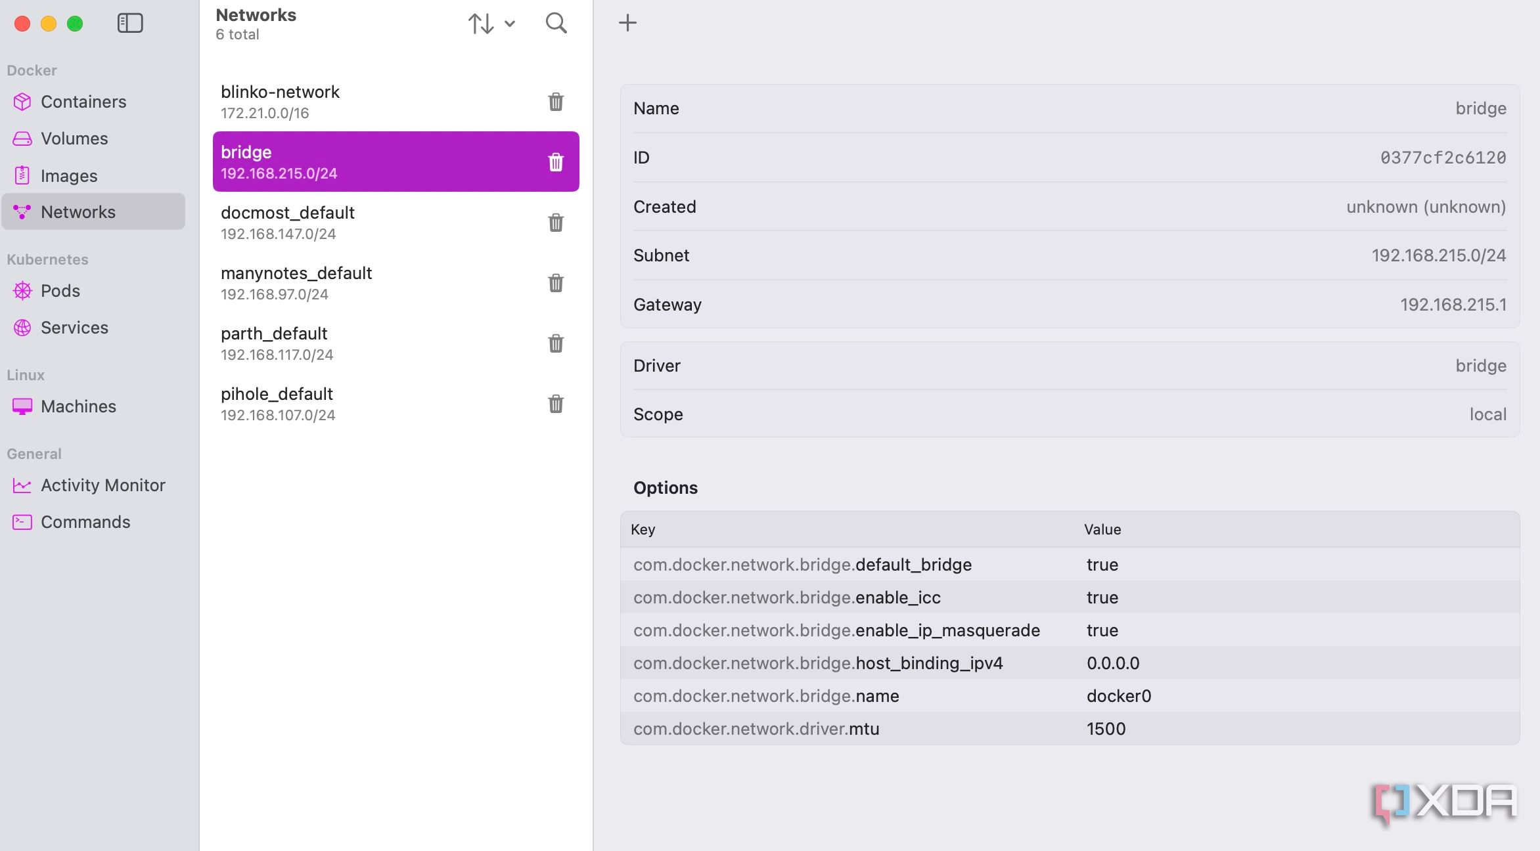The height and width of the screenshot is (851, 1540).
Task: Delete the blinko-network network
Action: click(556, 102)
